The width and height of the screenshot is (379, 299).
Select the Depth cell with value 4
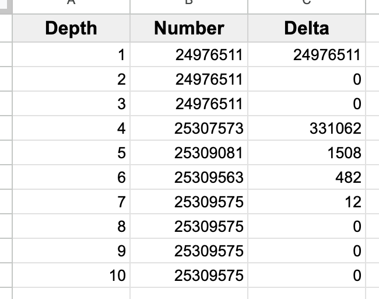click(x=71, y=128)
